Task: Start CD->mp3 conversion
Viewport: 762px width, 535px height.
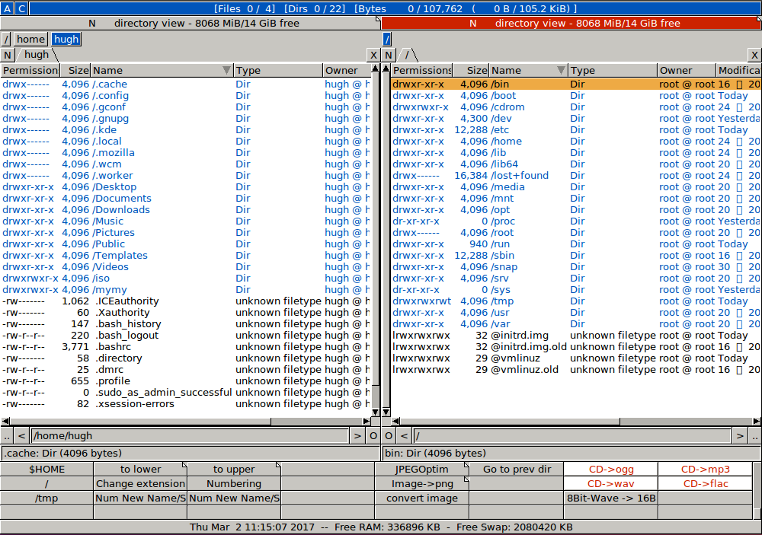Action: pyautogui.click(x=706, y=469)
